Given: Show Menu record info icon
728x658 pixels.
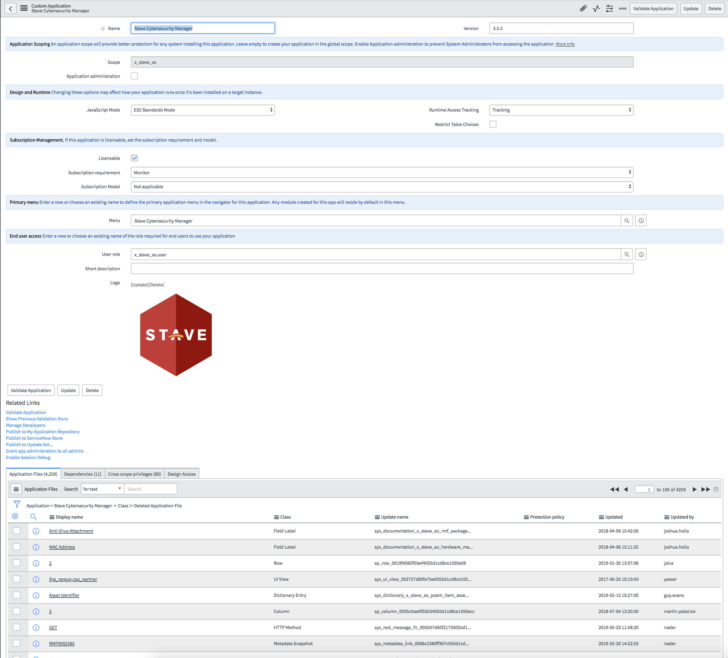Looking at the screenshot, I should (641, 221).
